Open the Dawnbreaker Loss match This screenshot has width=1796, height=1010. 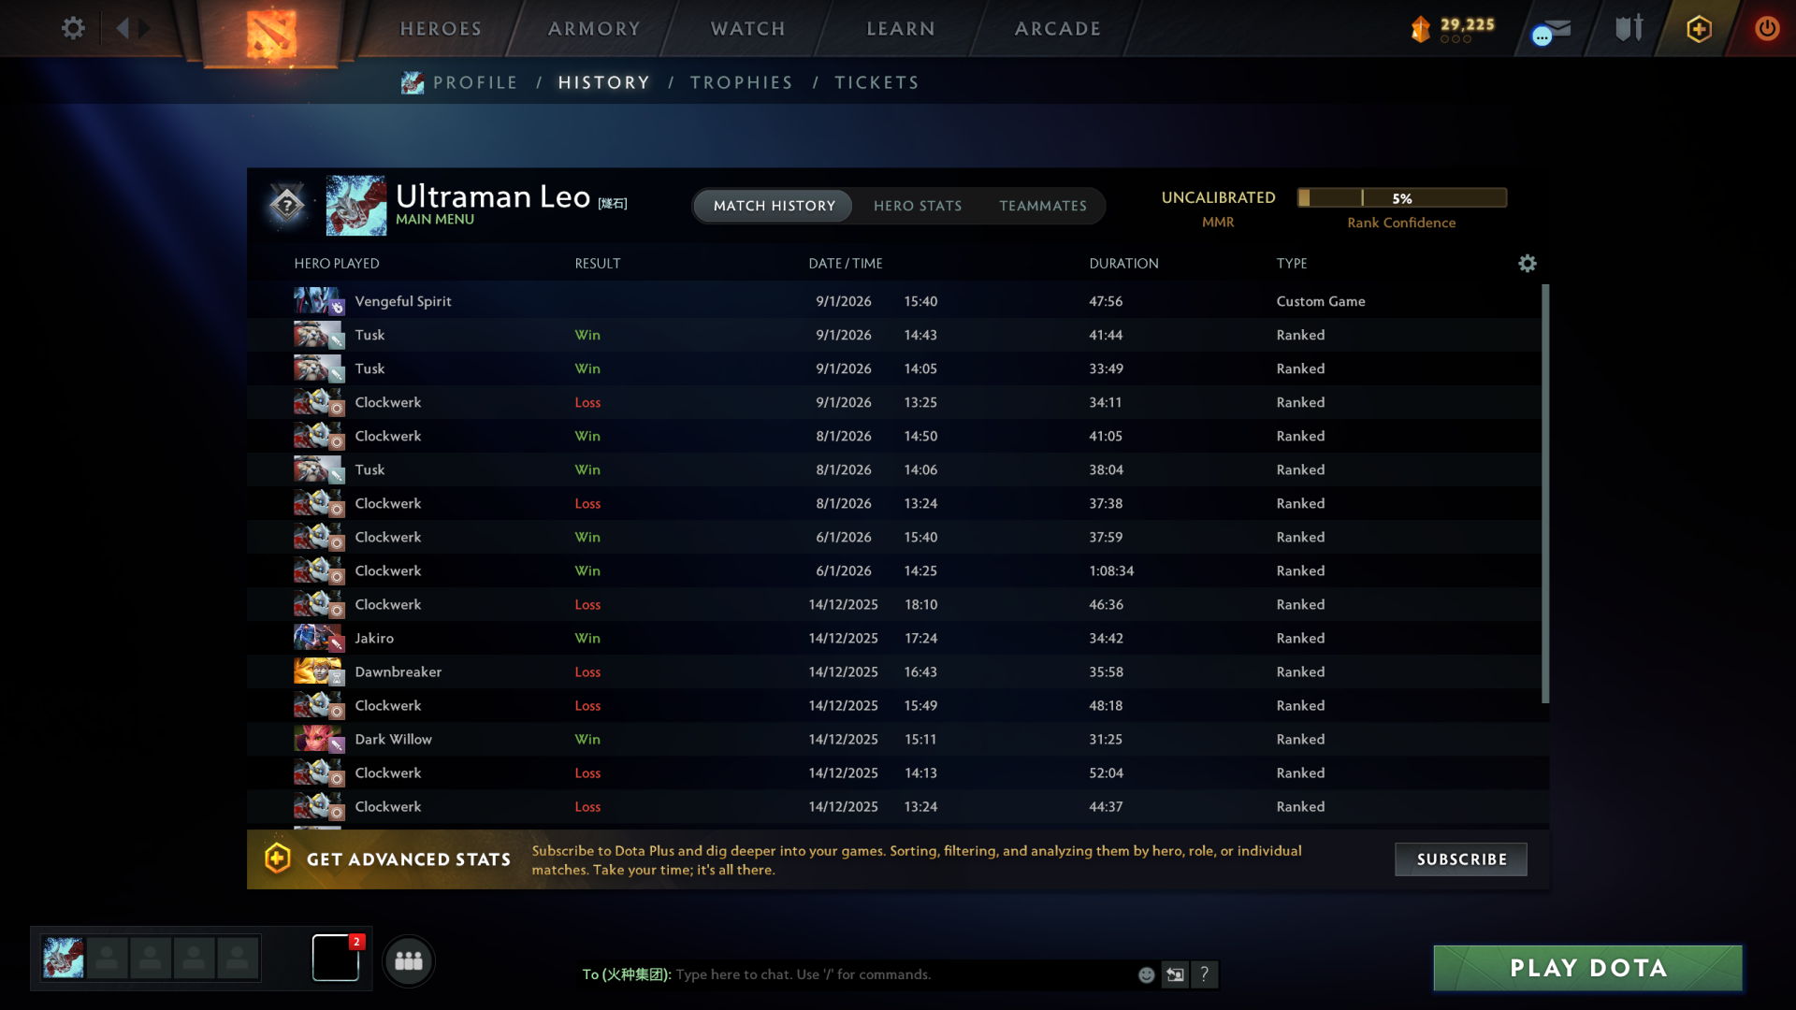pyautogui.click(x=894, y=671)
